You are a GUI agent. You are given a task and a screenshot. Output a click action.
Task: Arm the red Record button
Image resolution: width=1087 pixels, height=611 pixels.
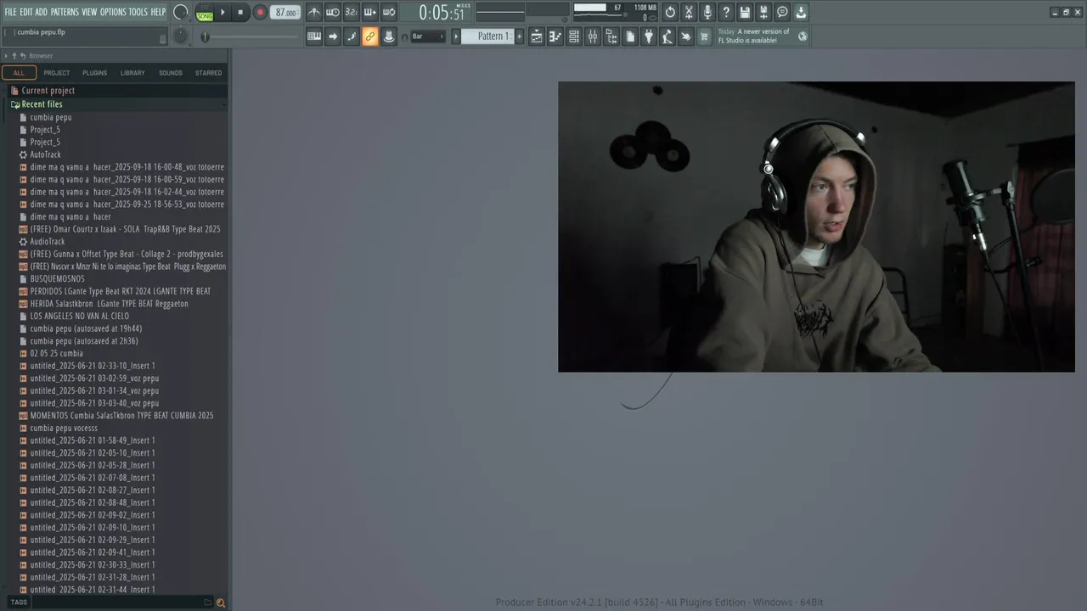point(260,13)
